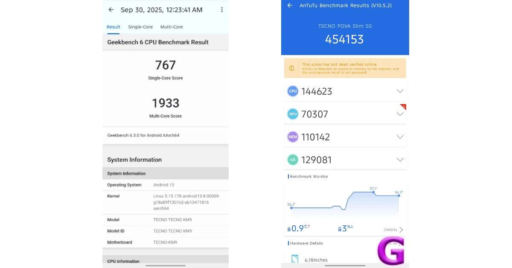Expand the GPU score 70307 row
The image size is (512, 268).
pos(400,114)
